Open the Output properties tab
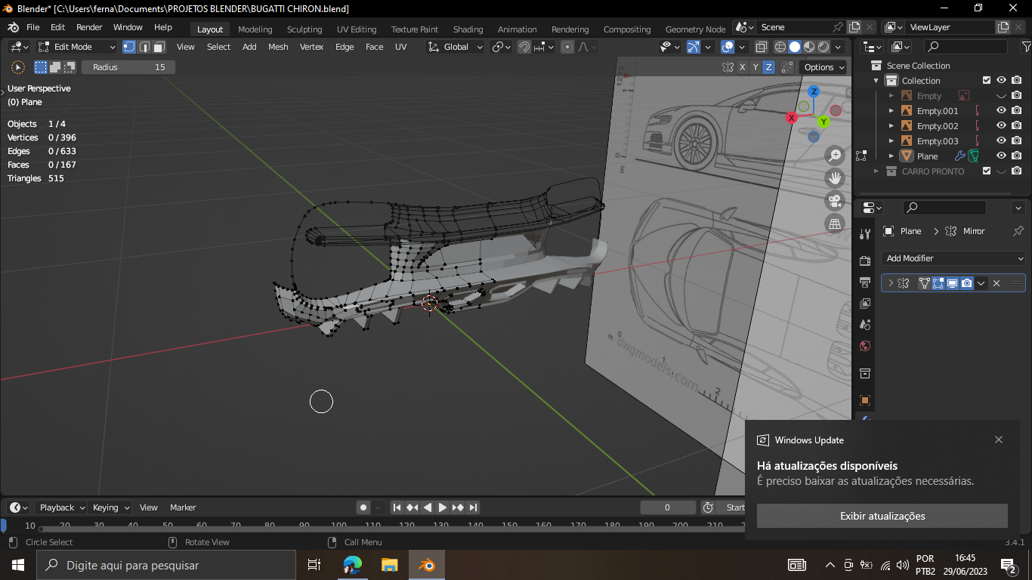The height and width of the screenshot is (580, 1032). [865, 282]
